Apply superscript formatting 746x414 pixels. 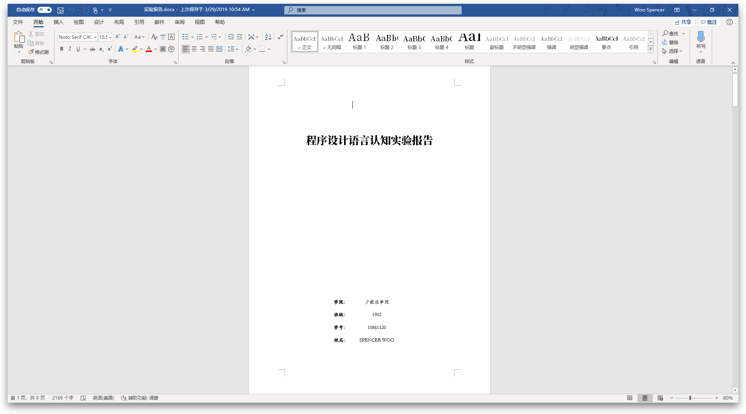110,49
